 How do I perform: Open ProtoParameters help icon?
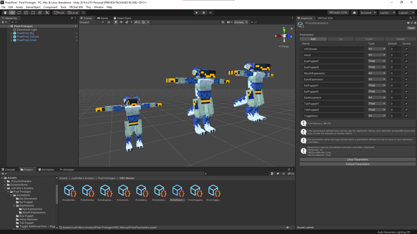point(408,23)
